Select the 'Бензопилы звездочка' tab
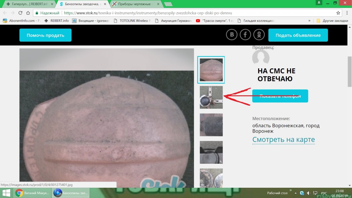This screenshot has height=198, width=352. click(x=82, y=4)
